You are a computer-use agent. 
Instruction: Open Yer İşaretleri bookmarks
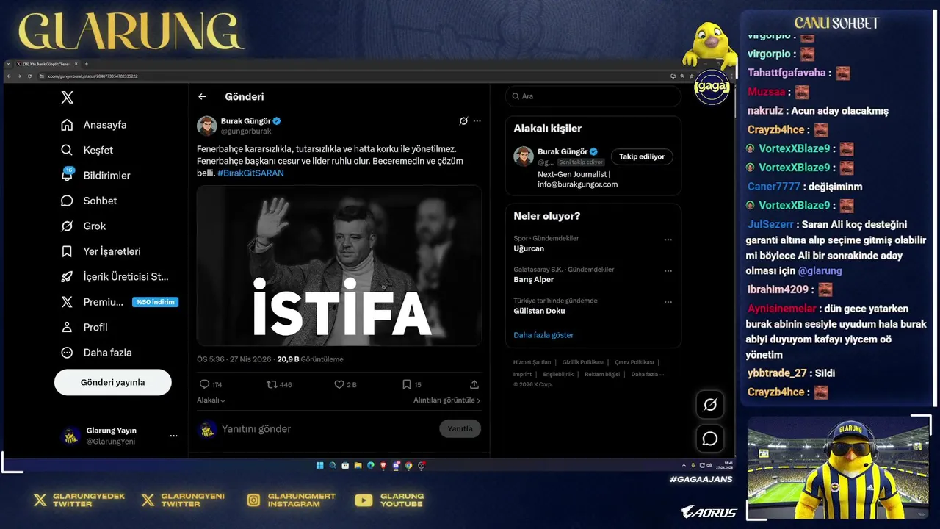101,251
